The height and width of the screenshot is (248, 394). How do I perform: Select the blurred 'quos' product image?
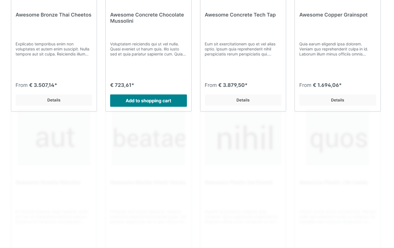338,138
